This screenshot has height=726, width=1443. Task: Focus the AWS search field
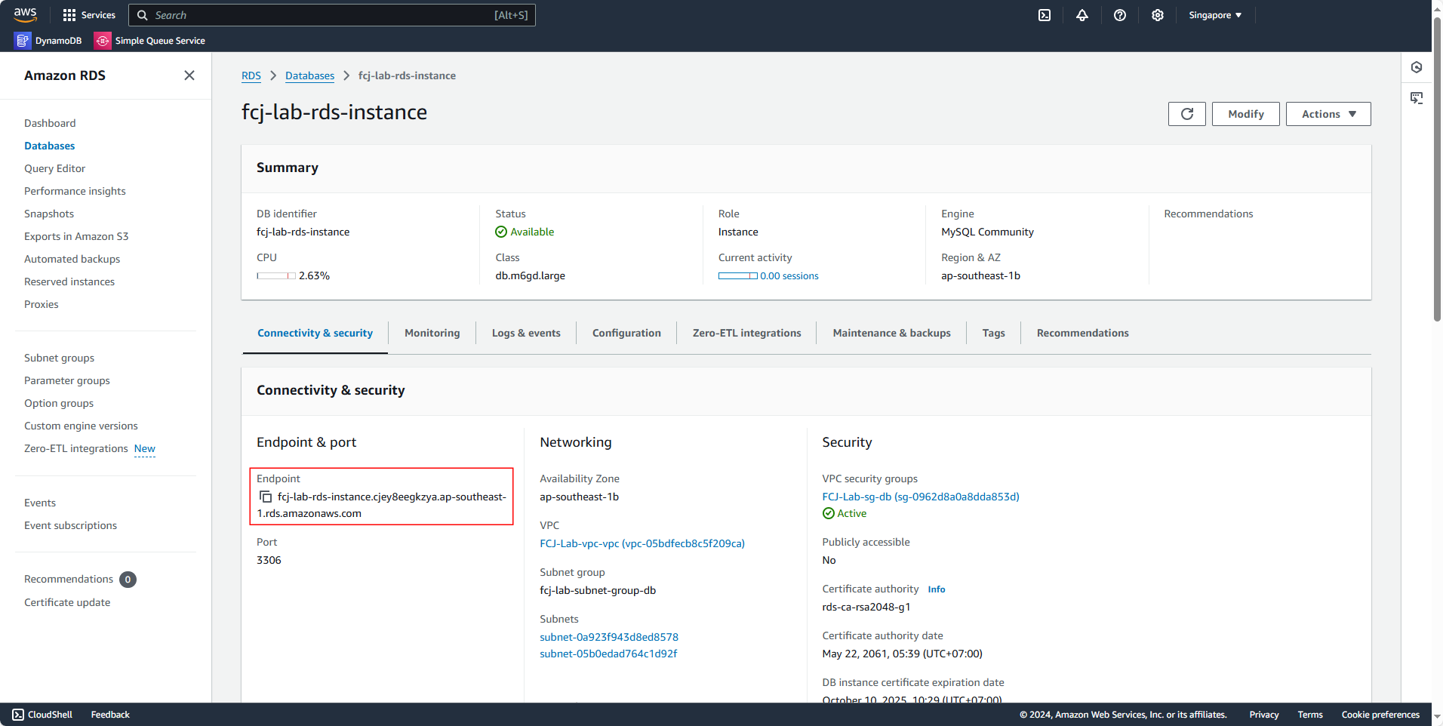point(332,15)
